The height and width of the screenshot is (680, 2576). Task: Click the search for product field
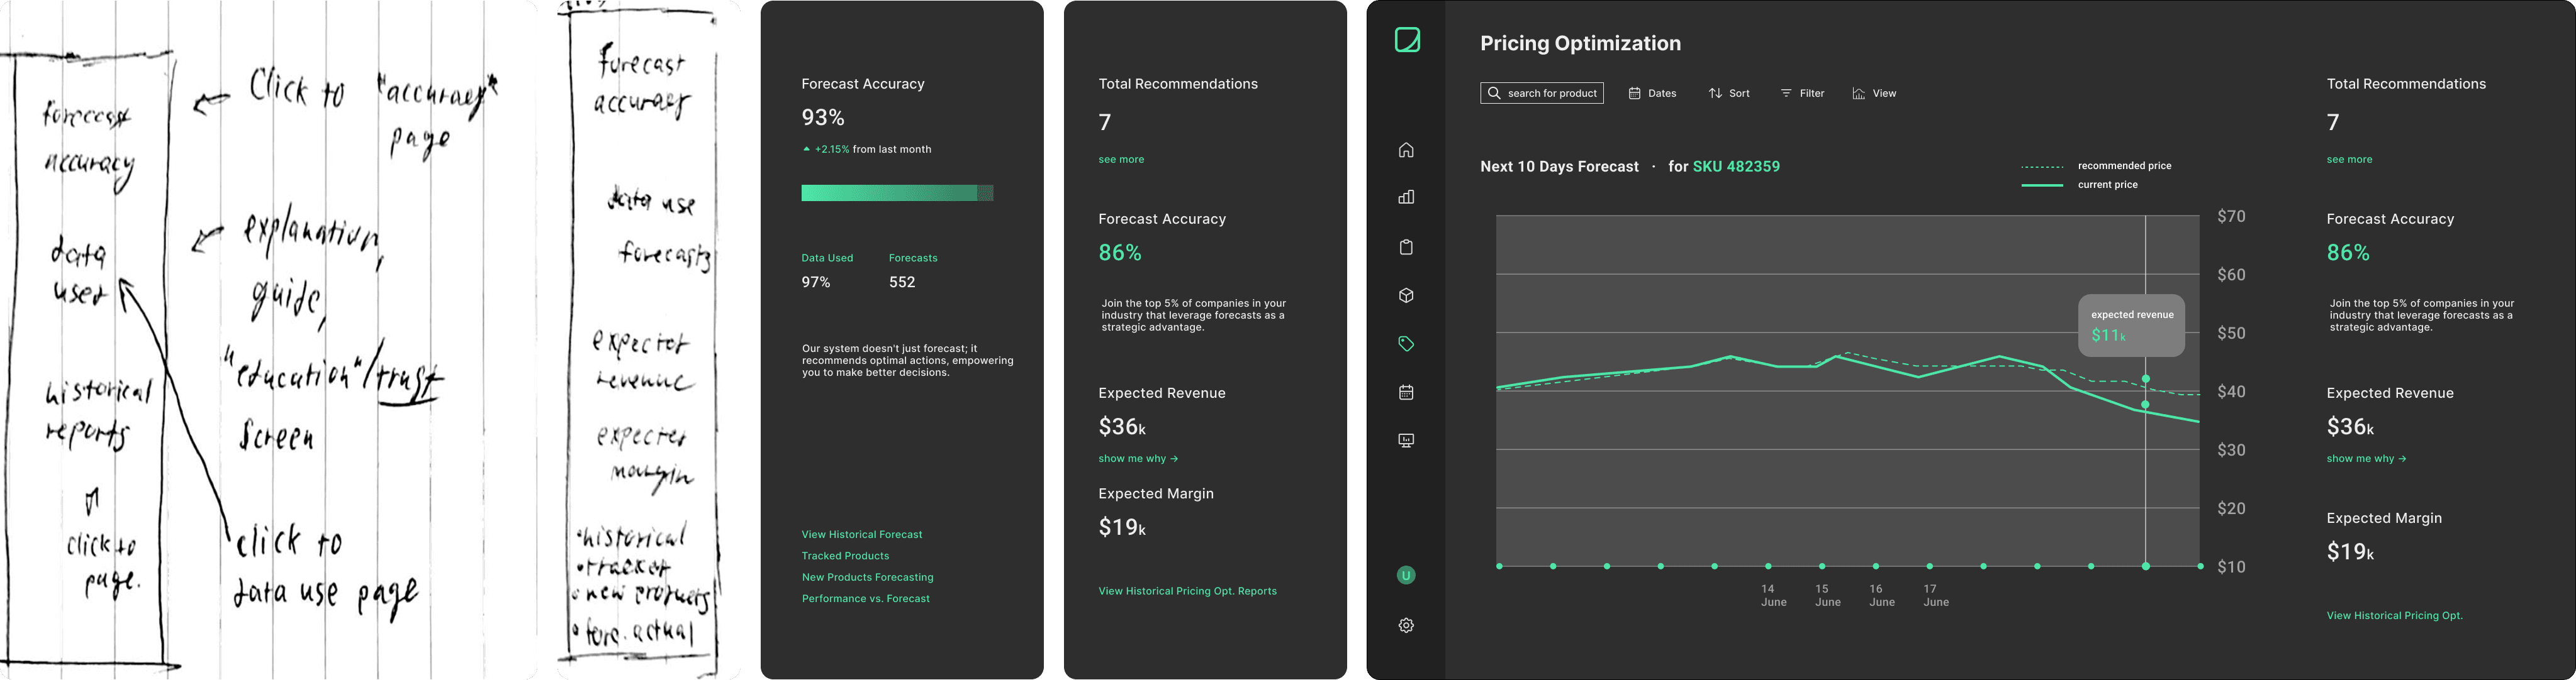pos(1542,93)
